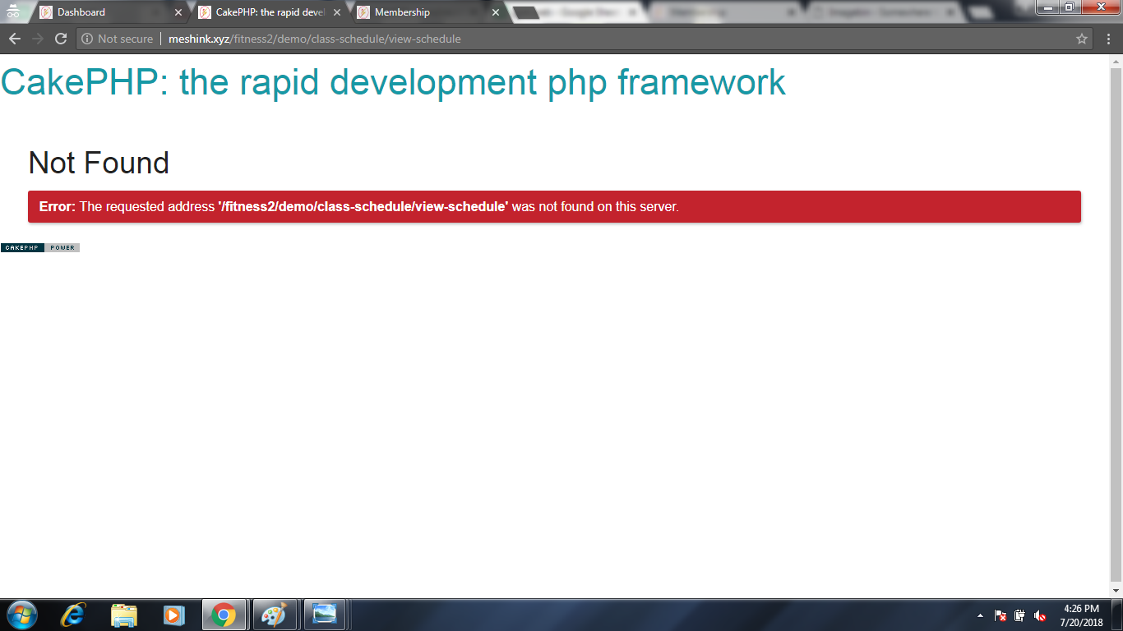1123x631 pixels.
Task: Open the clock showing 4:26 PM
Action: click(x=1081, y=615)
